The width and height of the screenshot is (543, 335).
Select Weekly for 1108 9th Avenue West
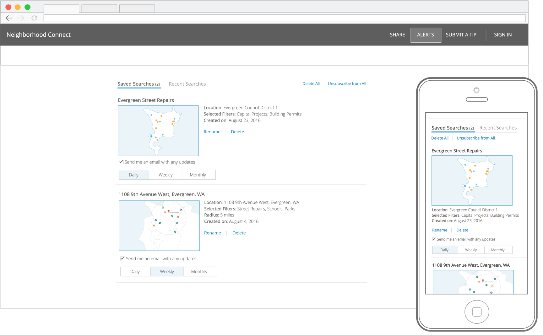(x=167, y=272)
